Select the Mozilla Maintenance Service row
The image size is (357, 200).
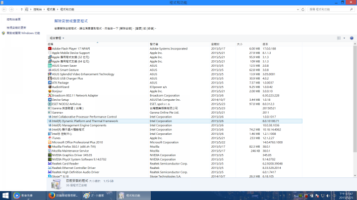pyautogui.click(x=175, y=151)
